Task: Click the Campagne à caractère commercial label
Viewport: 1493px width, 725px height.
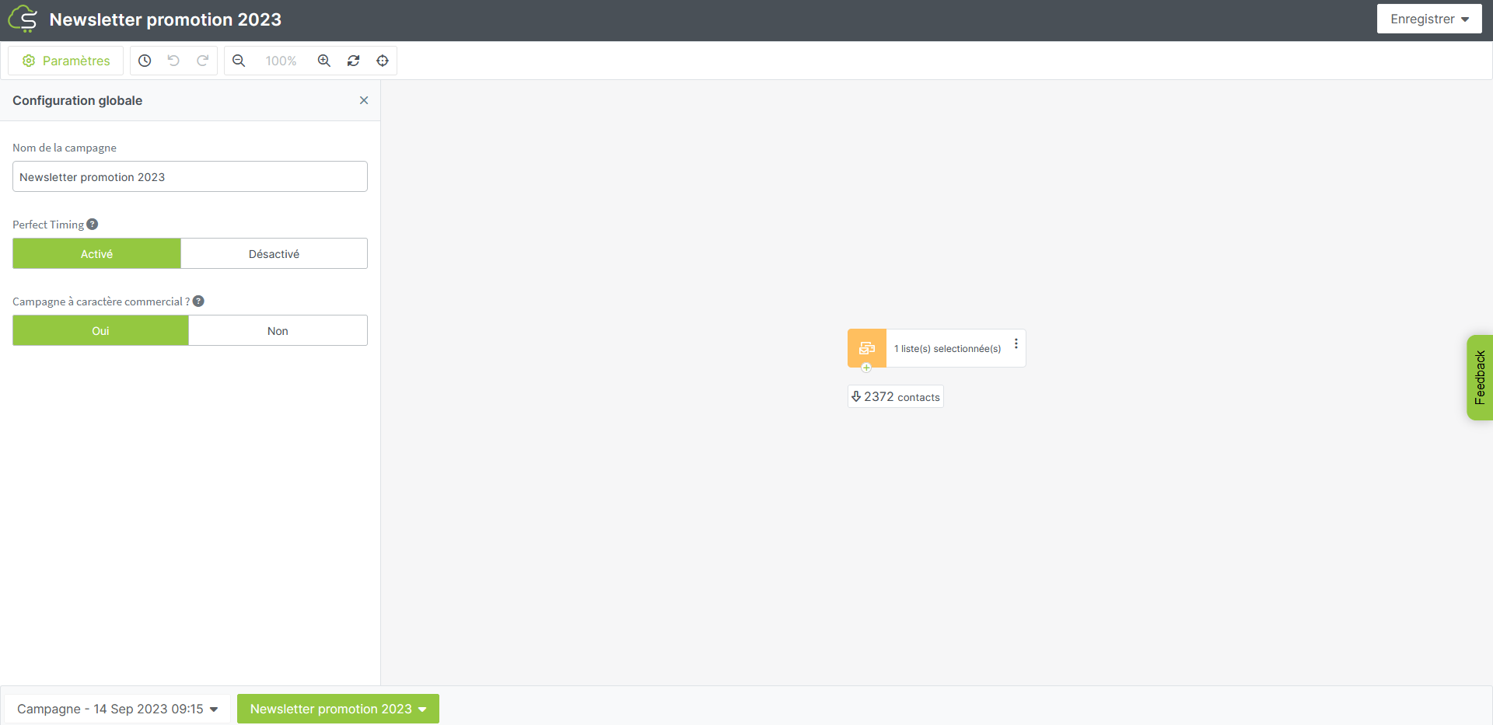Action: [x=101, y=302]
